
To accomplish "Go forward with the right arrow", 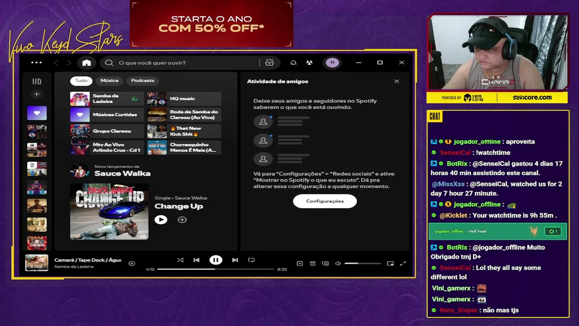I will (x=69, y=63).
